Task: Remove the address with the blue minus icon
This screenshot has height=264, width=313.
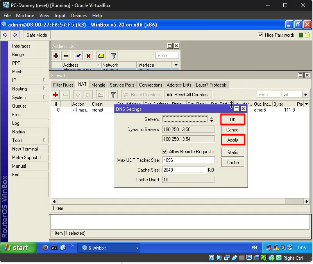Action: pyautogui.click(x=66, y=56)
